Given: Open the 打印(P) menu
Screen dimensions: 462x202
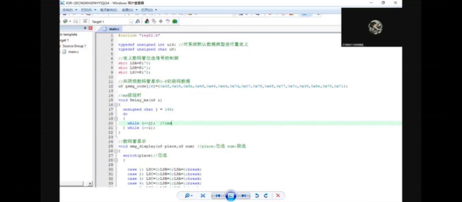Looking at the screenshot, I should tap(88, 10).
